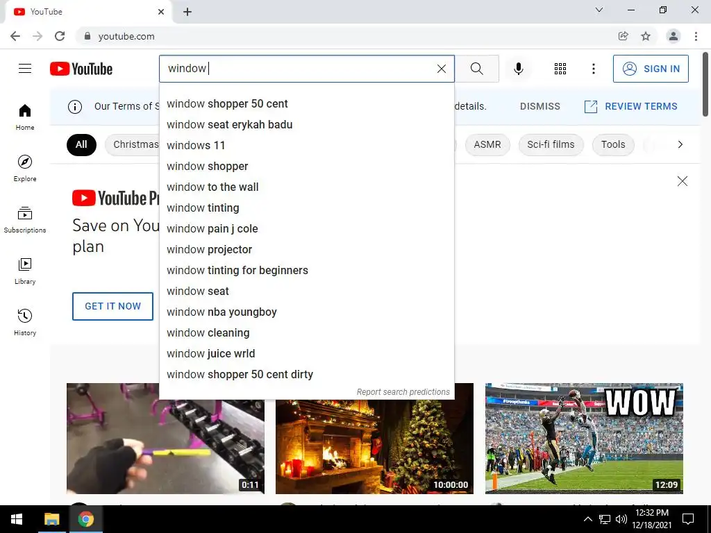711x533 pixels.
Task: Choose suggestion 'window seat erykah badu'
Action: pos(307,125)
